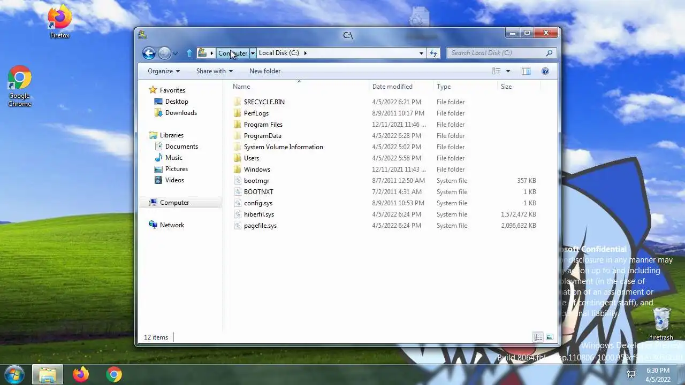The width and height of the screenshot is (685, 385).
Task: Select the PerfLogs folder
Action: 256,113
